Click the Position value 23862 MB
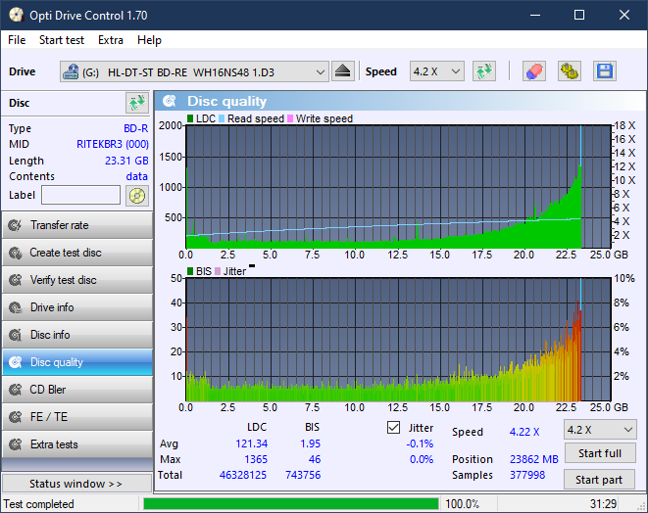This screenshot has height=513, width=648. point(534,459)
